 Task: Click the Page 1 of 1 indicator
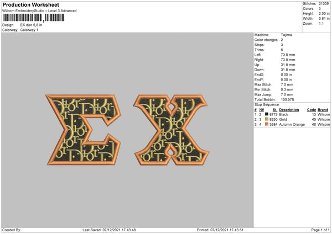(x=320, y=230)
